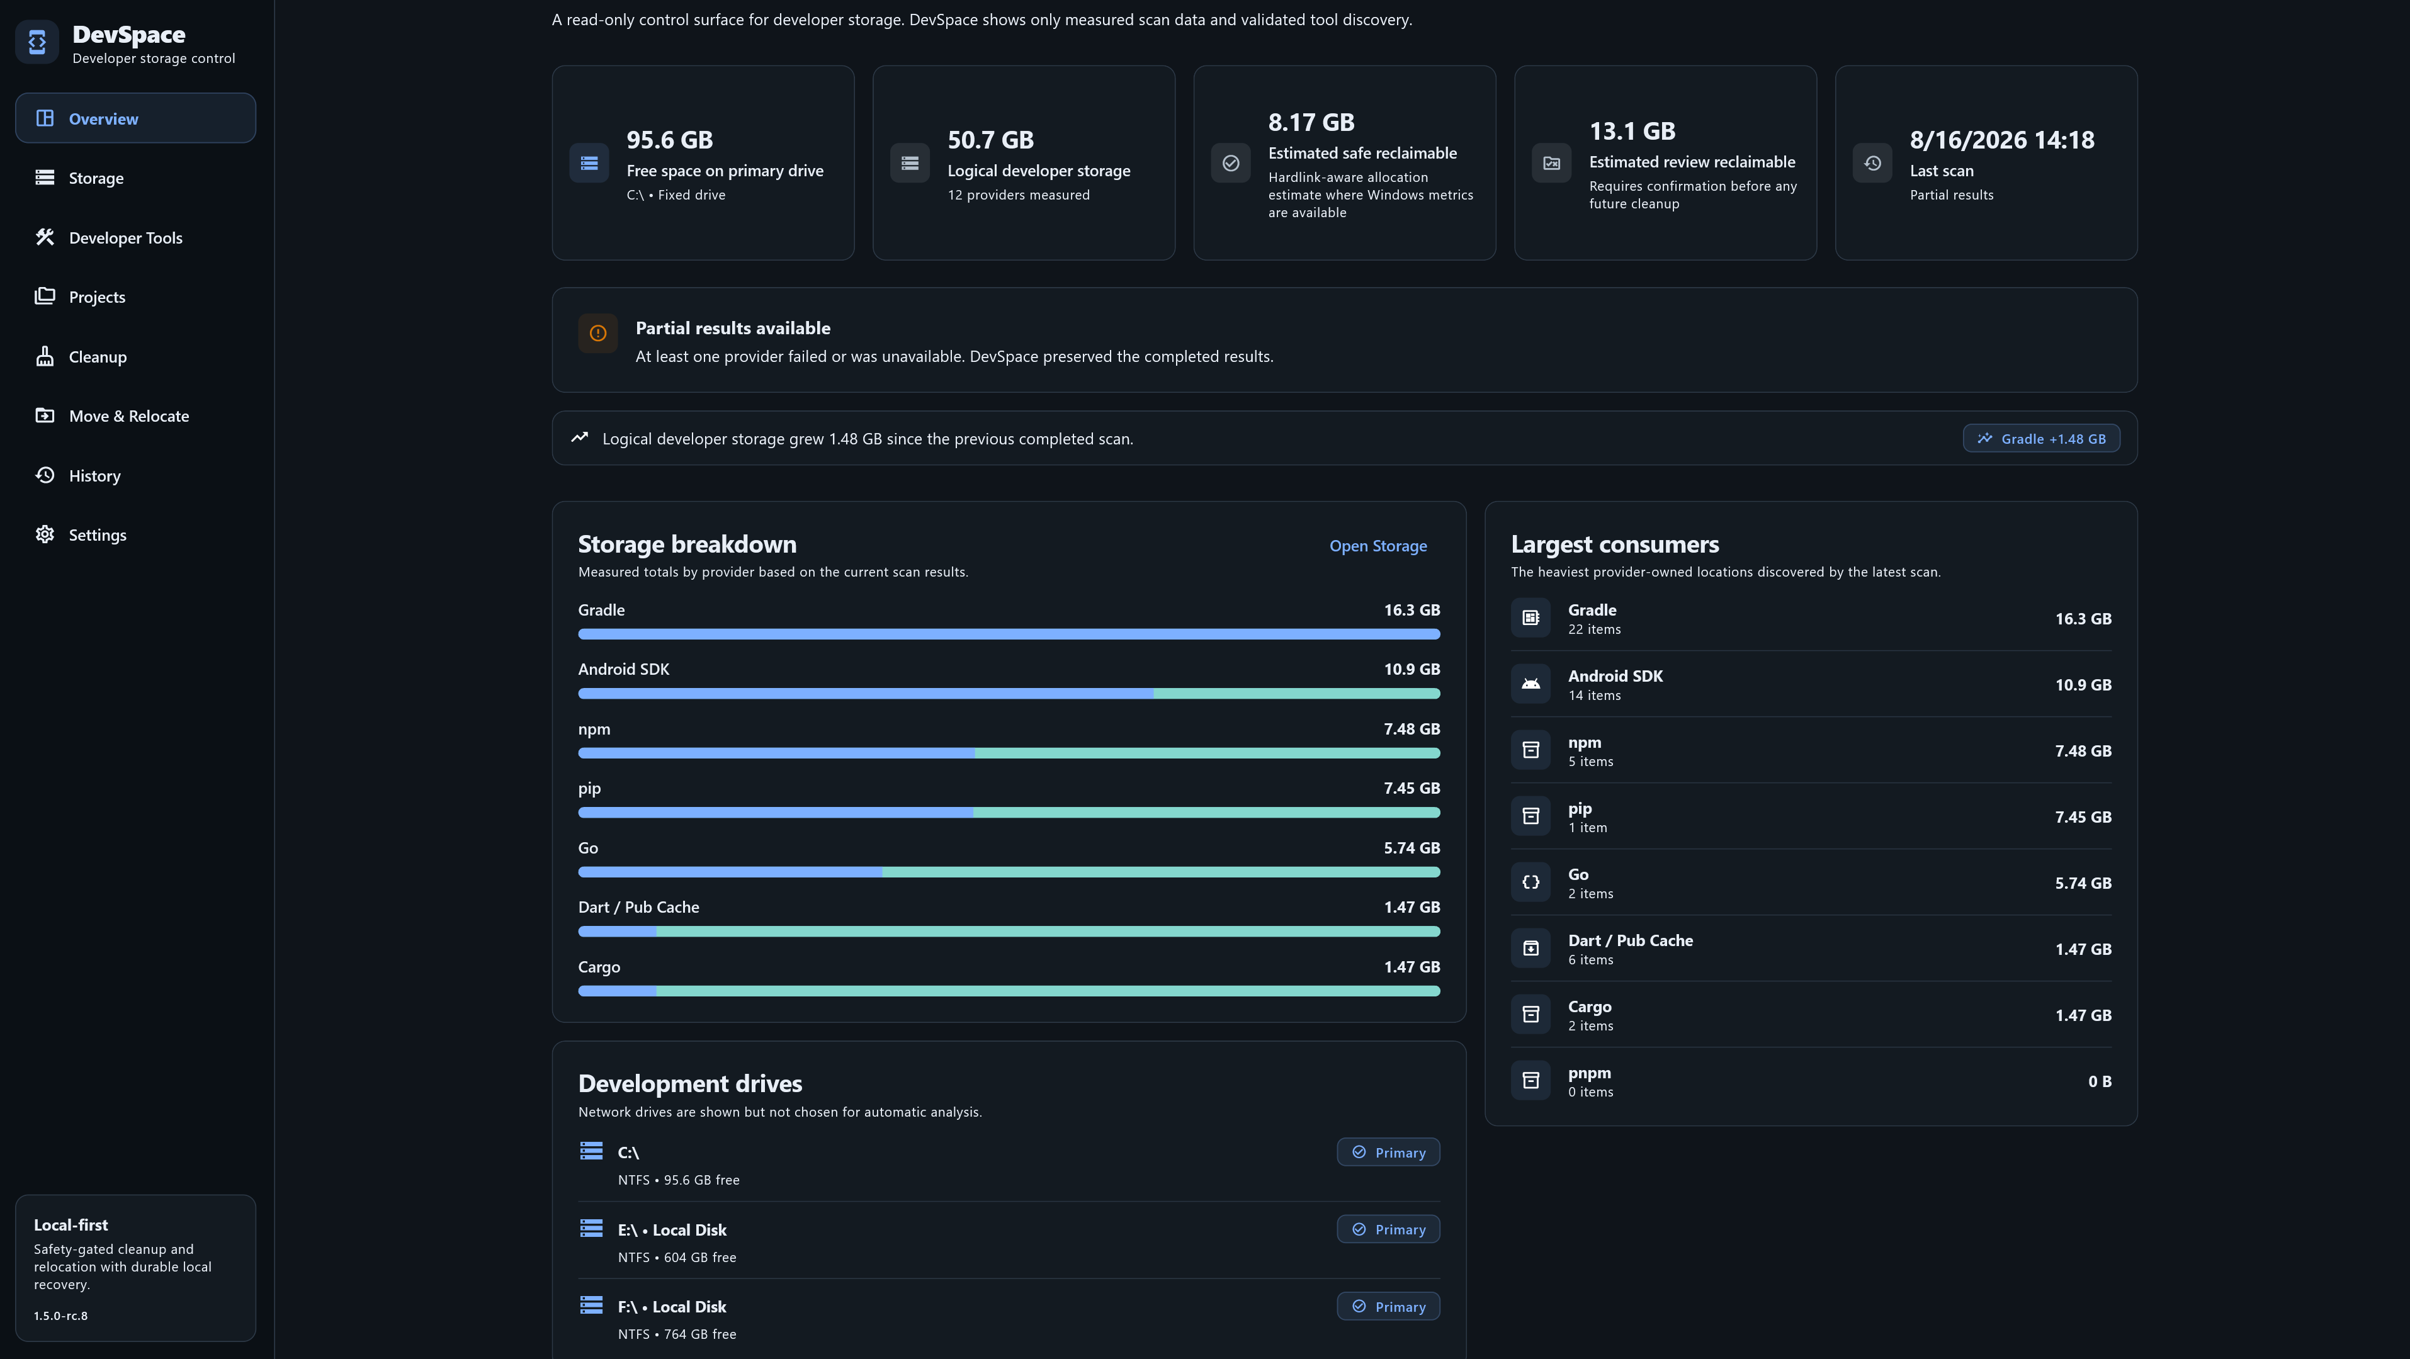Click '14 items' under Android SDK
This screenshot has width=2410, height=1359.
tap(1594, 695)
